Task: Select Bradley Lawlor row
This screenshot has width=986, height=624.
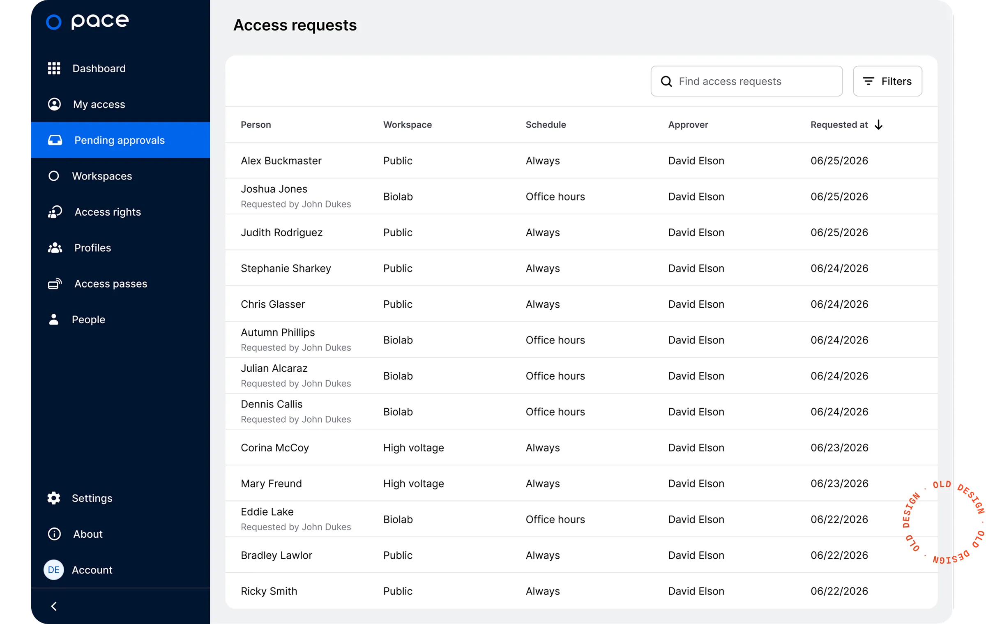Action: point(581,555)
